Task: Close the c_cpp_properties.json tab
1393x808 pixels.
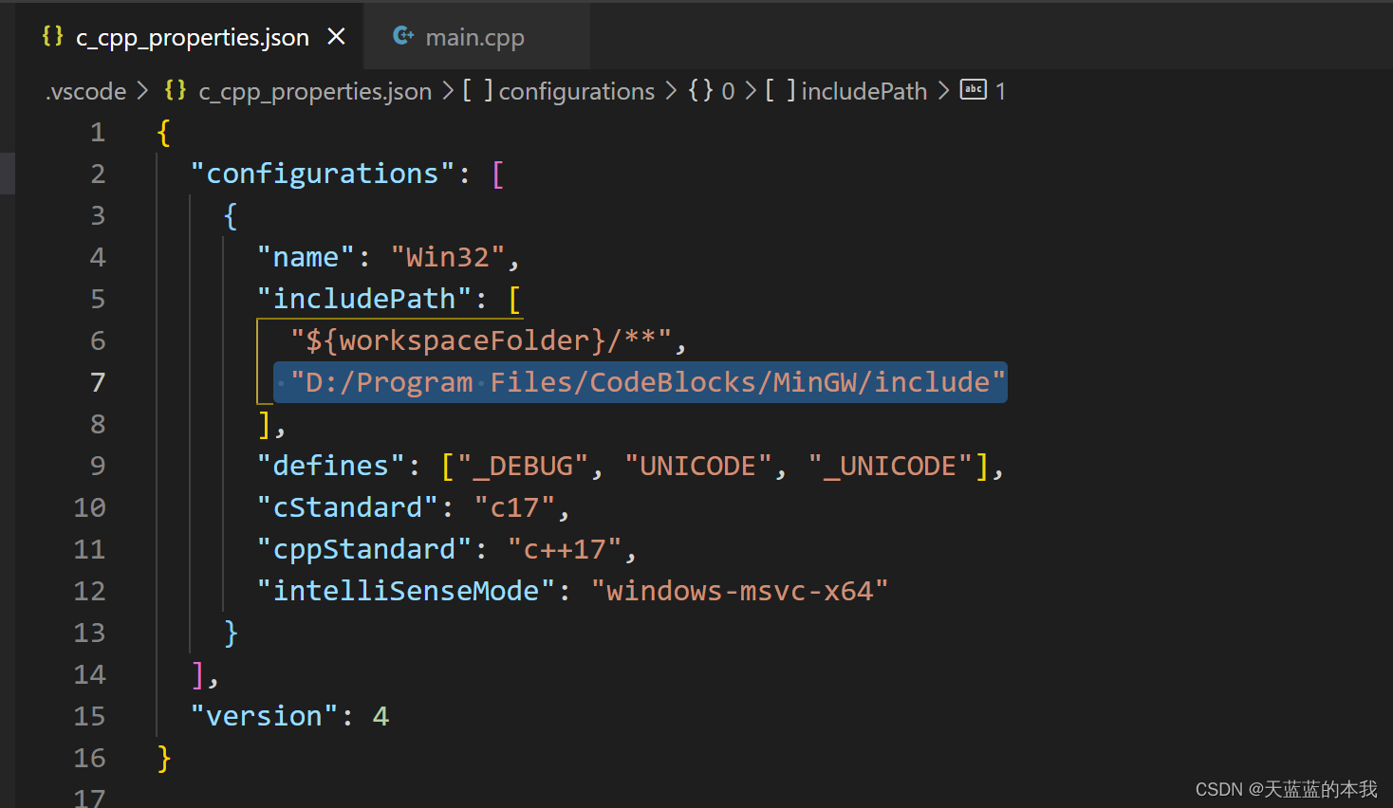Action: [x=336, y=37]
